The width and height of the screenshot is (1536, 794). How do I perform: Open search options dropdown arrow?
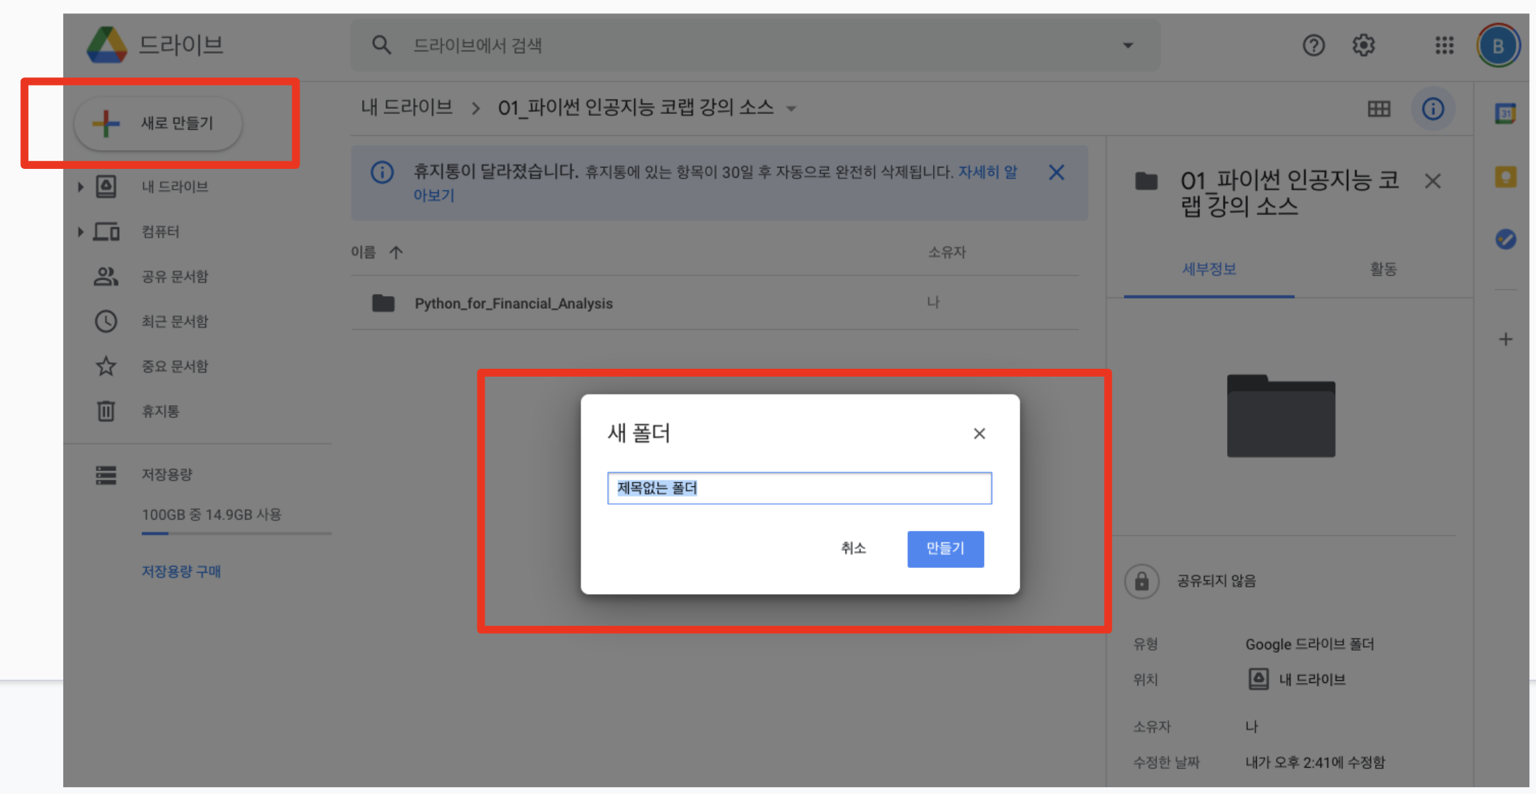click(1128, 45)
